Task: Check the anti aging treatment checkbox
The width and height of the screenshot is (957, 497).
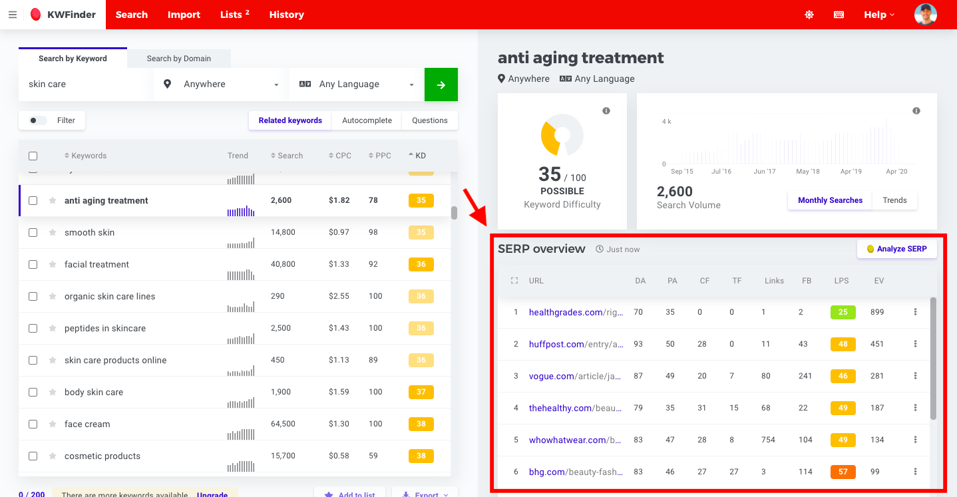Action: (33, 200)
